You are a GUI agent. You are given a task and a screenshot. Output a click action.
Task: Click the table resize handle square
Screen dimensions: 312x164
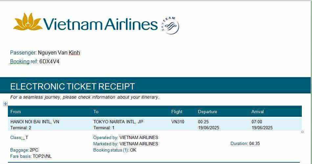pos(302,132)
